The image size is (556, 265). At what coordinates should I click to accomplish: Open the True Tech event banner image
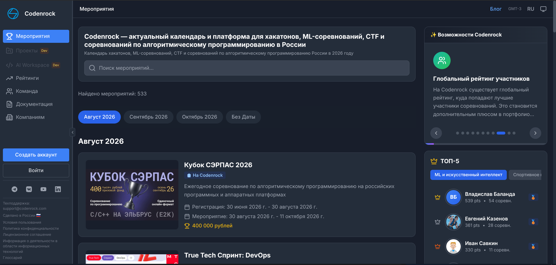[x=132, y=257]
